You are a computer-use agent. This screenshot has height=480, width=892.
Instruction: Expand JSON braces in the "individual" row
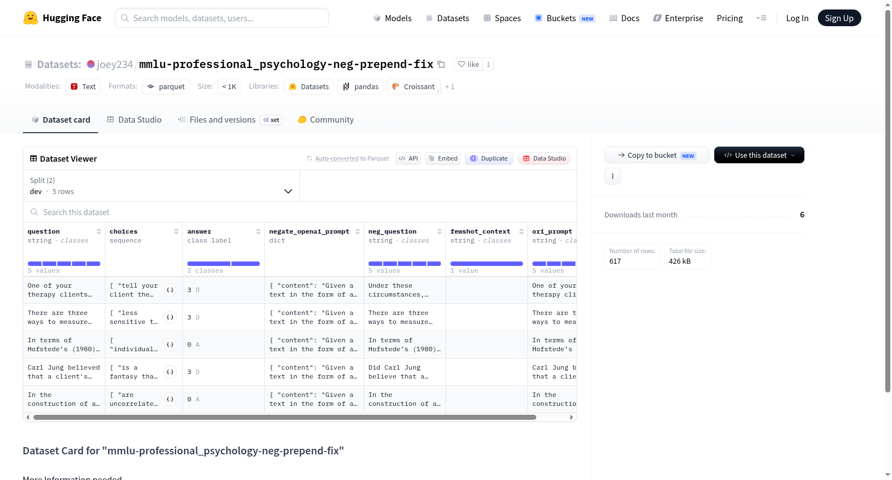(x=170, y=345)
